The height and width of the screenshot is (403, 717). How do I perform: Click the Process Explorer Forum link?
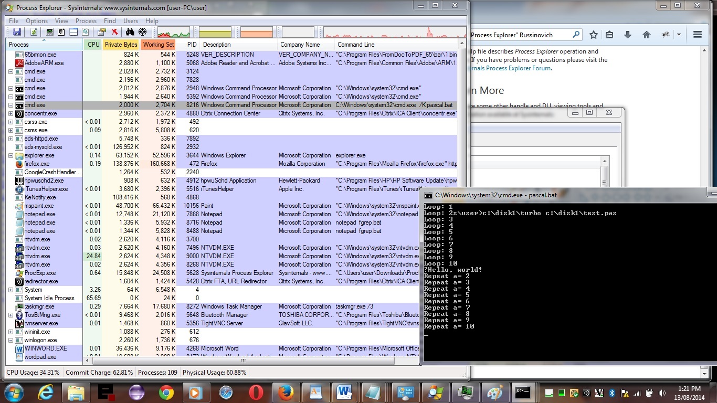[509, 68]
